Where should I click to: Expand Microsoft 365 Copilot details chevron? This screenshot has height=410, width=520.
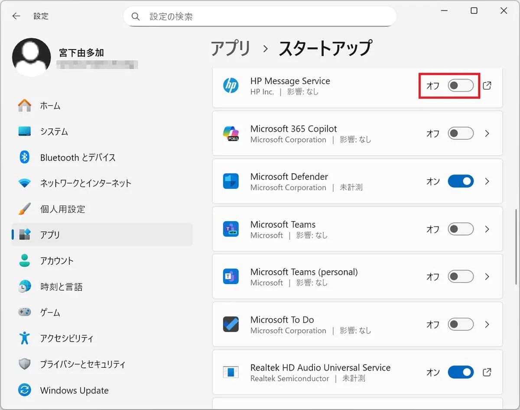pos(487,133)
